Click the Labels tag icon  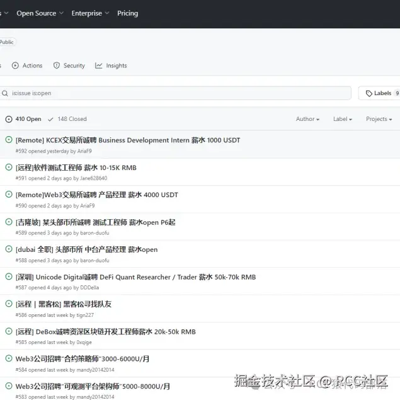click(369, 93)
